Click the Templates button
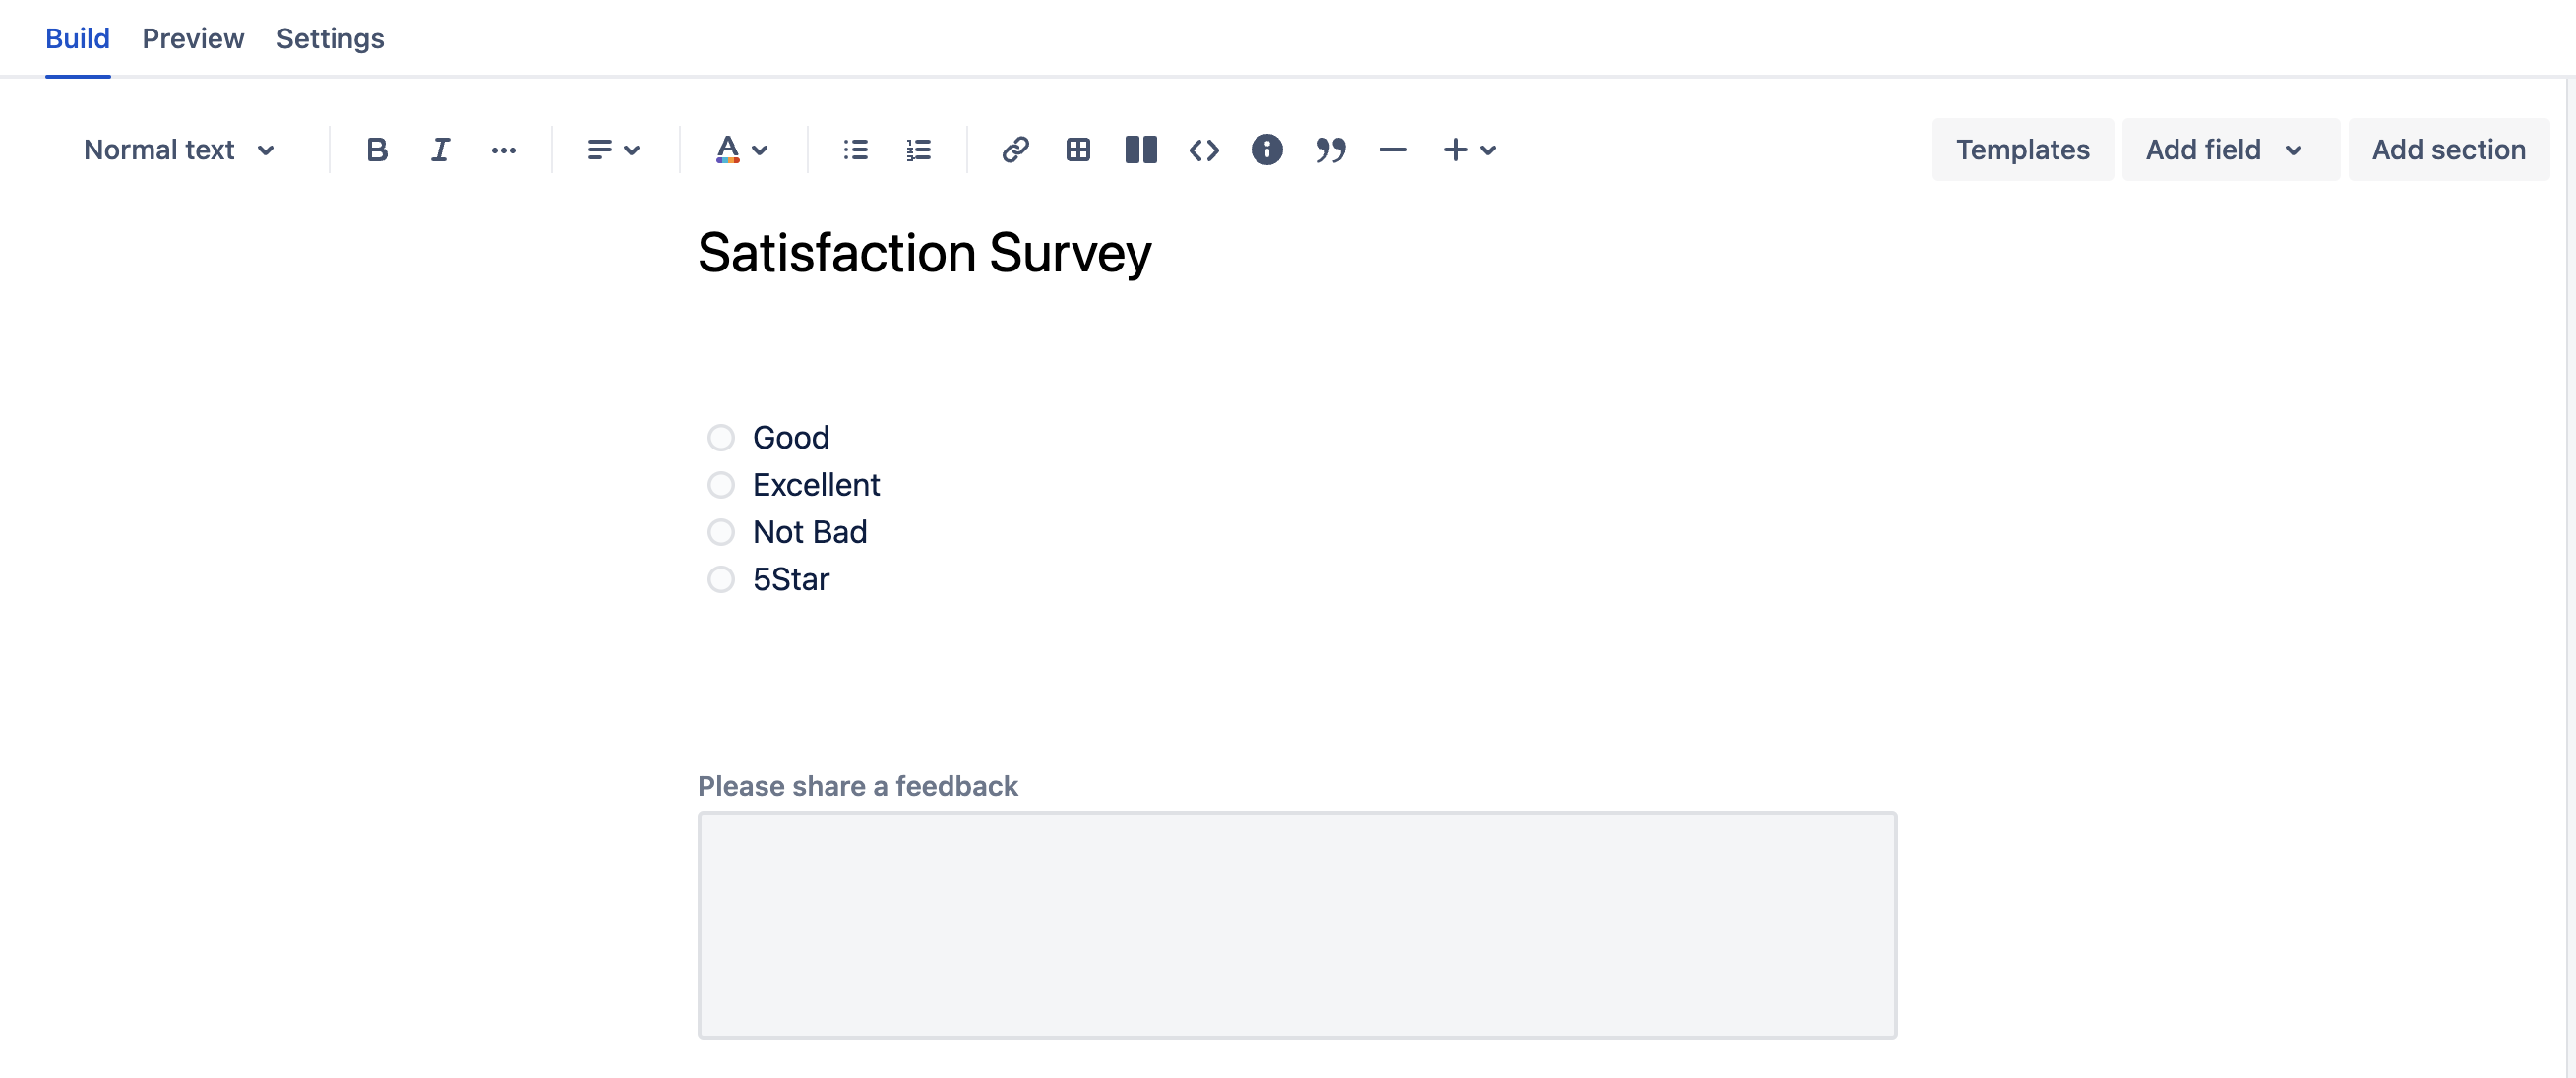 tap(2022, 150)
